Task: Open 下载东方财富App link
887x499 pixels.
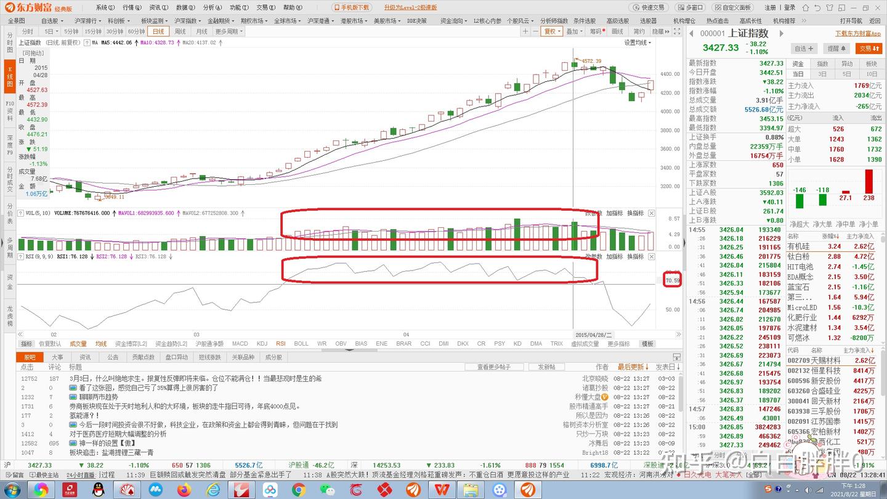Action: coord(858,34)
